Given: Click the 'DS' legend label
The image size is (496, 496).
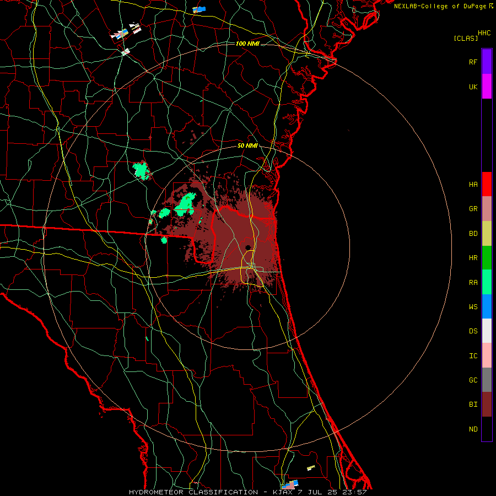Looking at the screenshot, I should 473,331.
